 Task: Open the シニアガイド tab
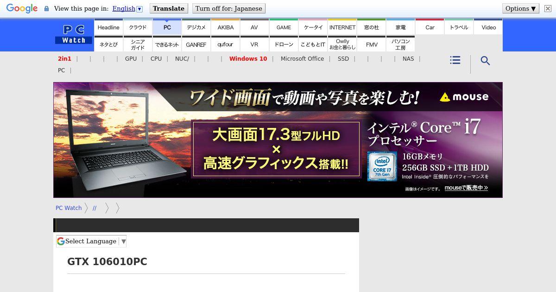(138, 44)
